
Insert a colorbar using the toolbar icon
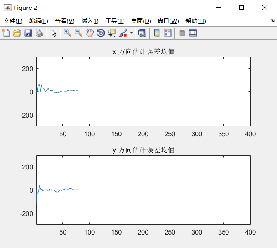(157, 33)
